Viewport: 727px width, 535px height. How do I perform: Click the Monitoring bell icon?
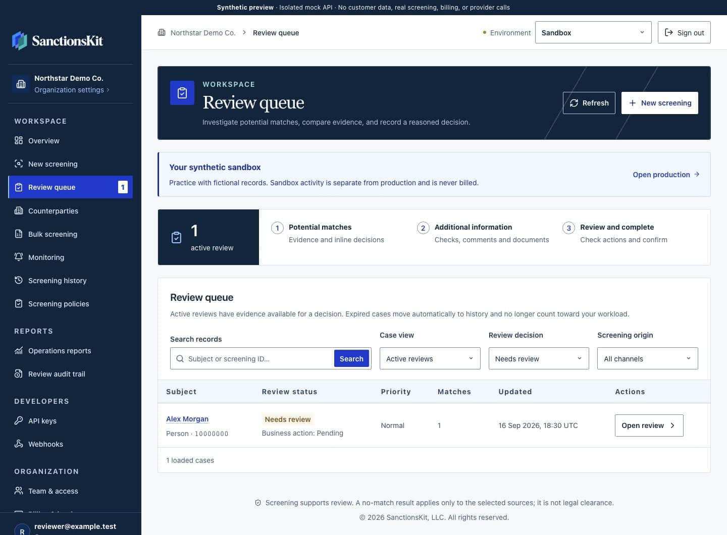click(x=19, y=257)
